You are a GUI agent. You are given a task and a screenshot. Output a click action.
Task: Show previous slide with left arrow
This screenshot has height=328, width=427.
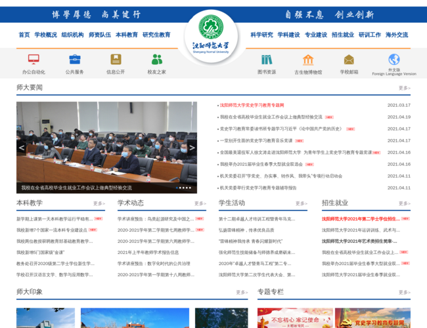22,148
